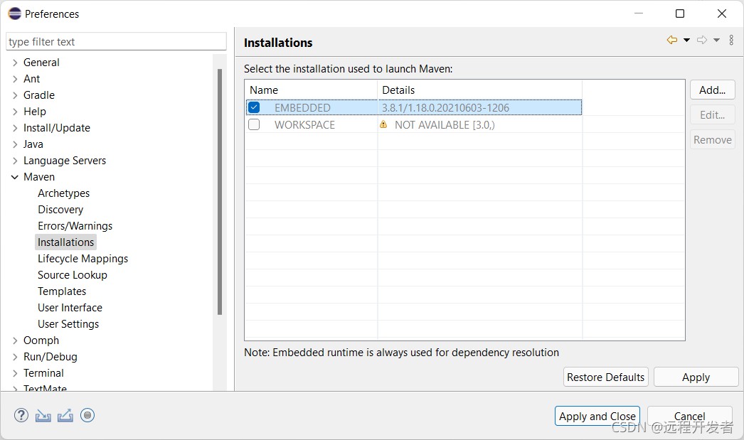
Task: Uncheck the EMBEDDED installation checkbox
Action: [254, 107]
